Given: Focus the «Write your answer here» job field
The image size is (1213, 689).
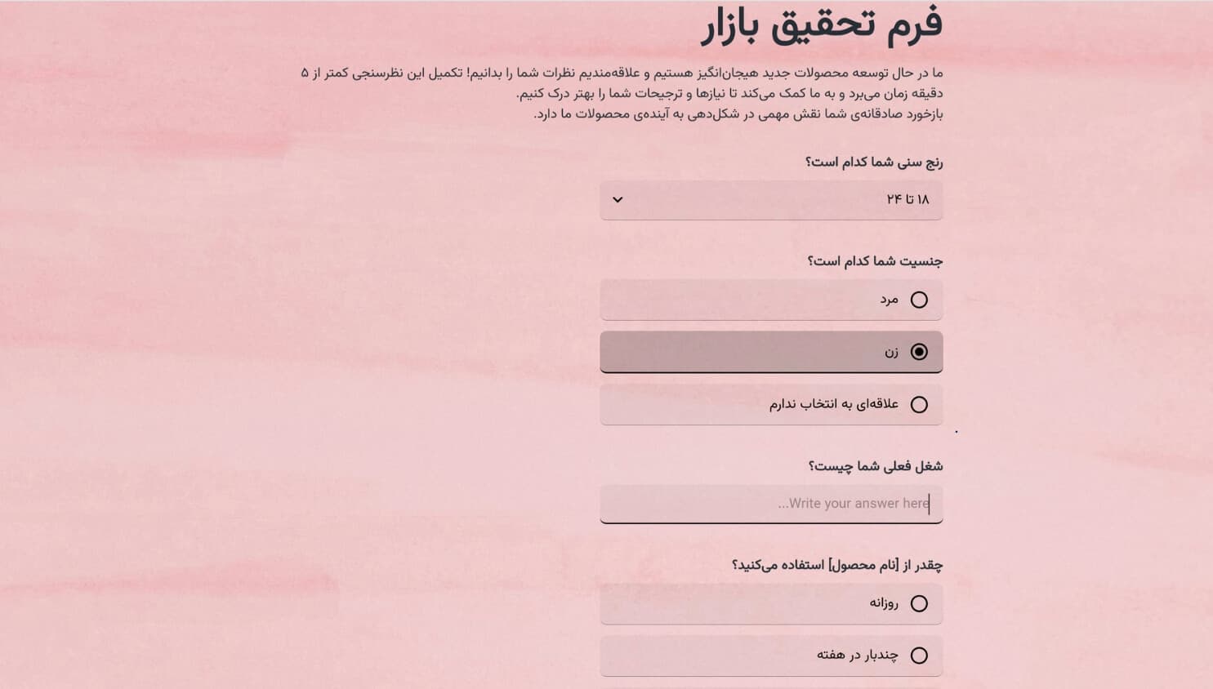Looking at the screenshot, I should click(x=771, y=504).
